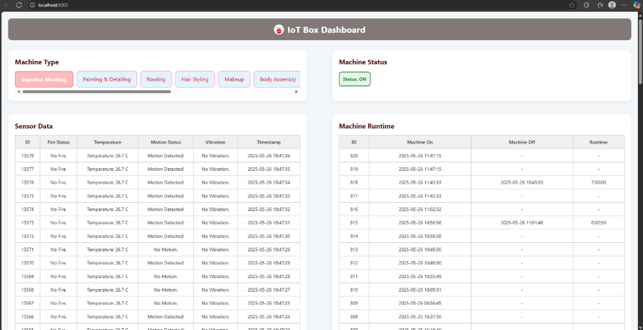Select the Painting & Detailing machine type
The image size is (643, 330).
pos(107,79)
